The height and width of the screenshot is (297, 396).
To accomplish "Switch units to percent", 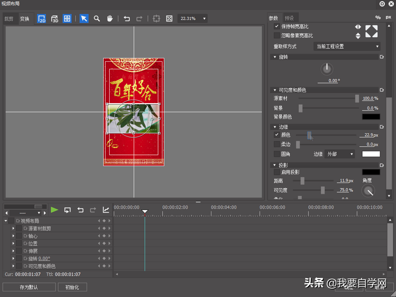I will (378, 17).
